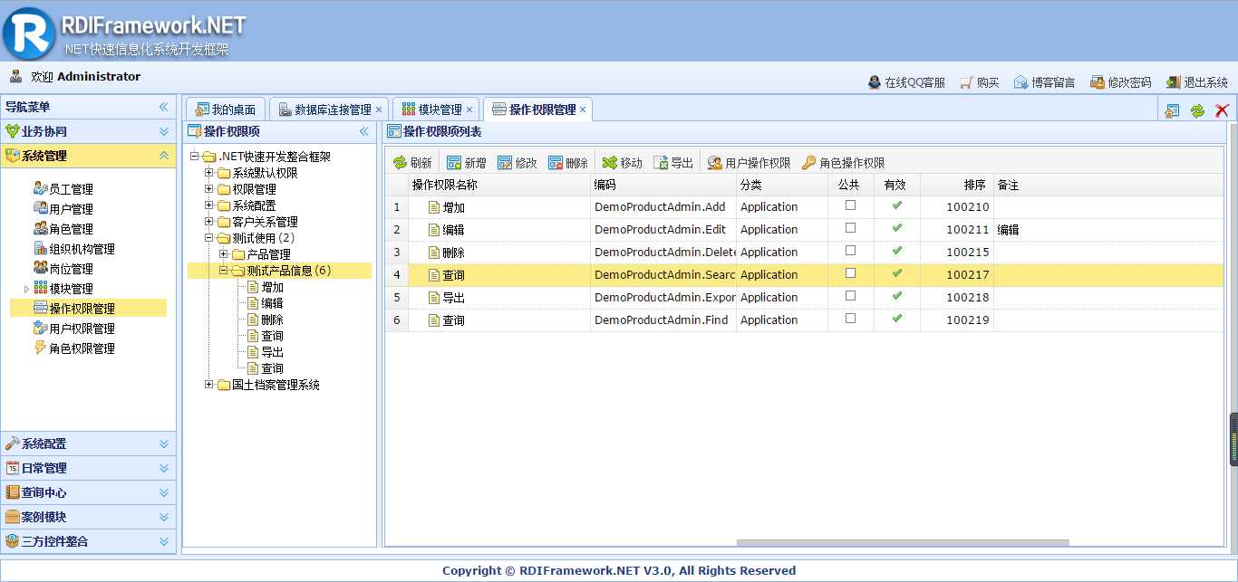Click the 导出 export toolbar button
This screenshot has width=1238, height=582.
(x=673, y=163)
